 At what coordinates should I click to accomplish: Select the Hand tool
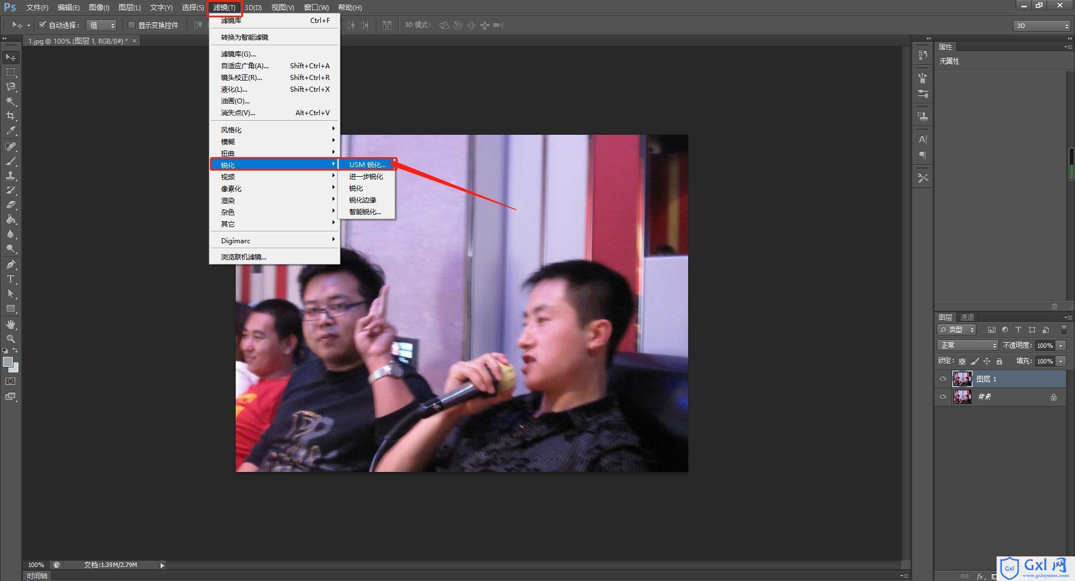[x=11, y=324]
